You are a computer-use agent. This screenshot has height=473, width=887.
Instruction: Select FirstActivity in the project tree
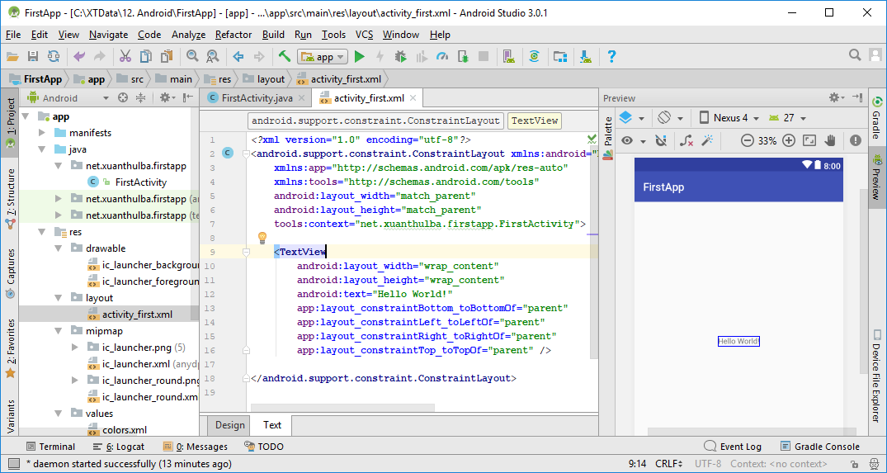[141, 182]
